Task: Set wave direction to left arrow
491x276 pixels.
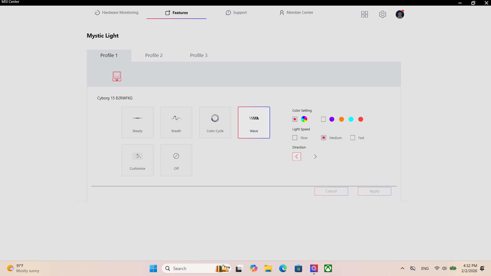Action: click(x=297, y=156)
